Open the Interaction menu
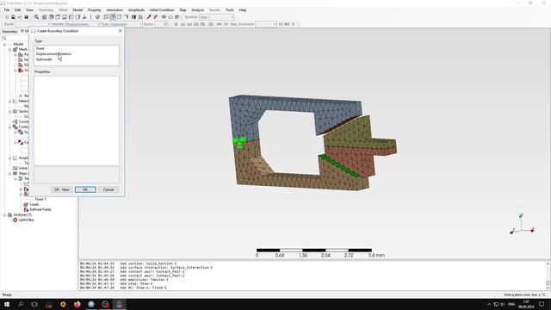 115,9
